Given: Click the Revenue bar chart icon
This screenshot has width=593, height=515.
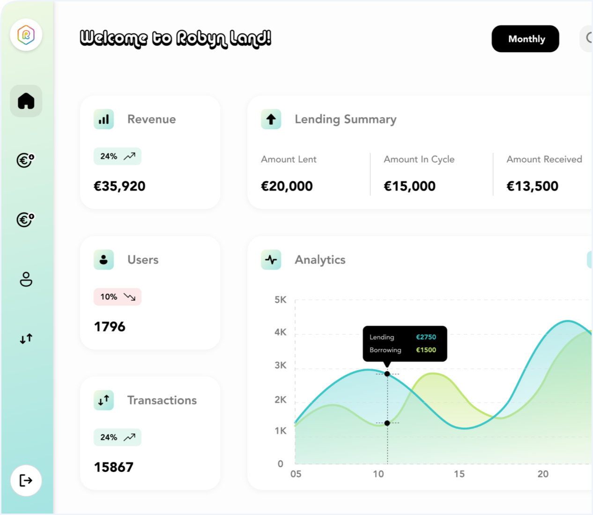Looking at the screenshot, I should 104,119.
